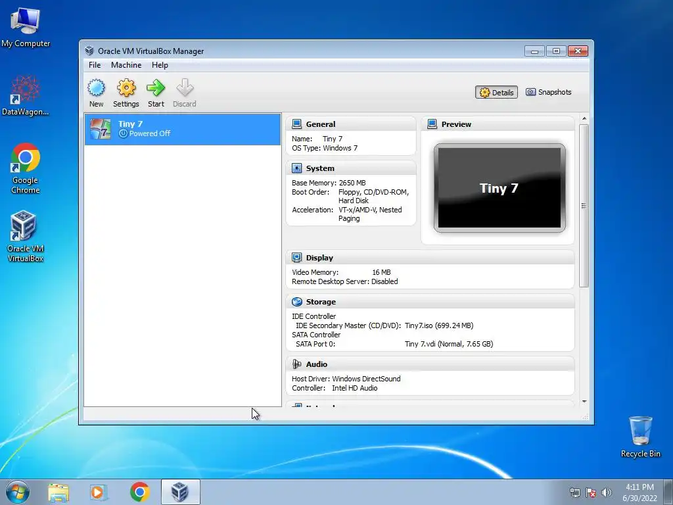Click the Storage section disk icon

[x=296, y=301]
